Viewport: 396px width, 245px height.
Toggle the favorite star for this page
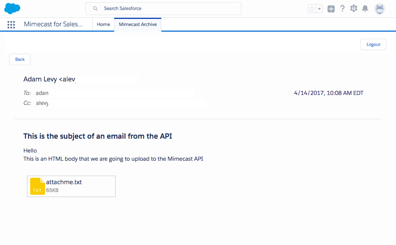click(x=311, y=8)
